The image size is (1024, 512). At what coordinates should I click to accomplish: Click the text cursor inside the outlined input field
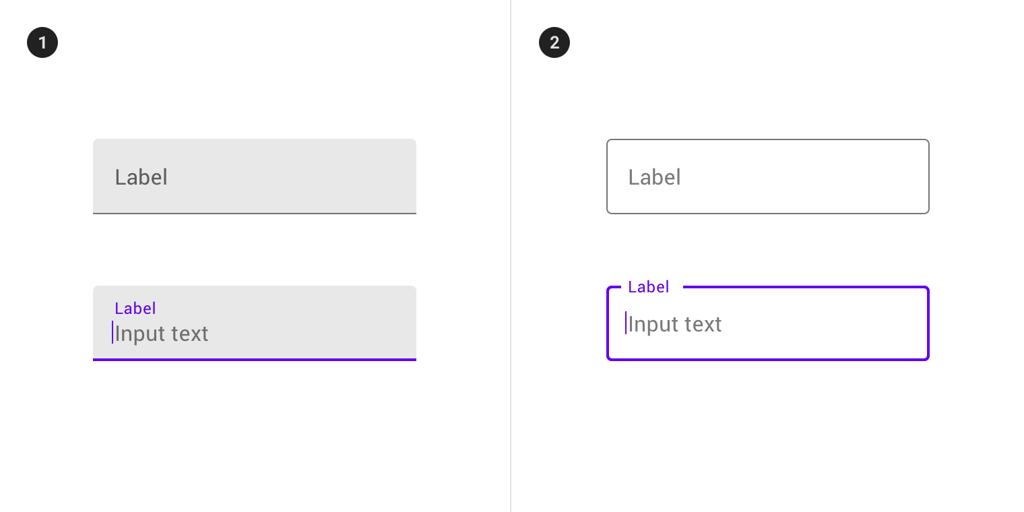point(626,323)
